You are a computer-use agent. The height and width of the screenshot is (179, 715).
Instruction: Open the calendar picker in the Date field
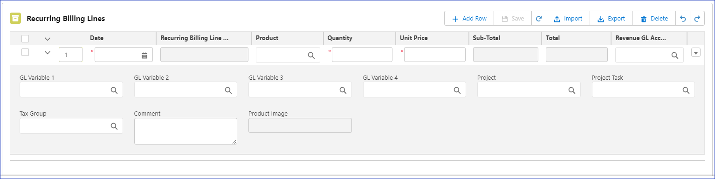point(144,55)
